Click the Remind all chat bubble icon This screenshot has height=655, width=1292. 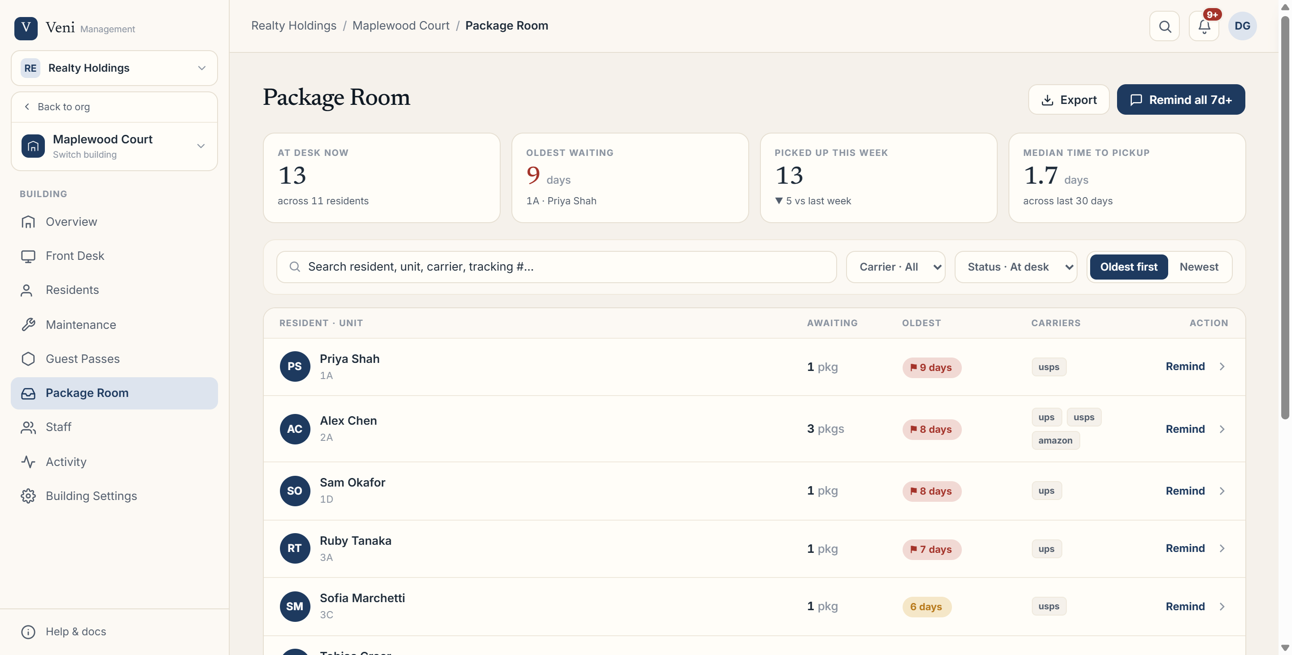point(1136,100)
